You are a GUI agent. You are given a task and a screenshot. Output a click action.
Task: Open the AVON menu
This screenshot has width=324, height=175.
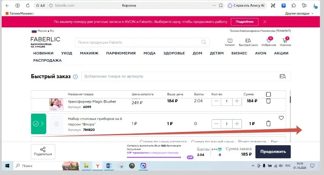coord(261,53)
